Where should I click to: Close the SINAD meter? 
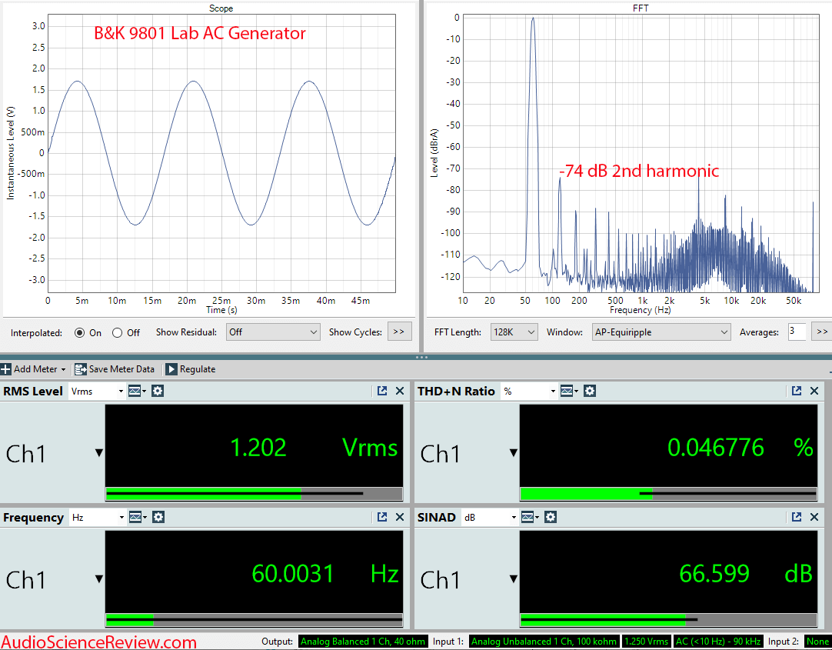click(x=814, y=517)
